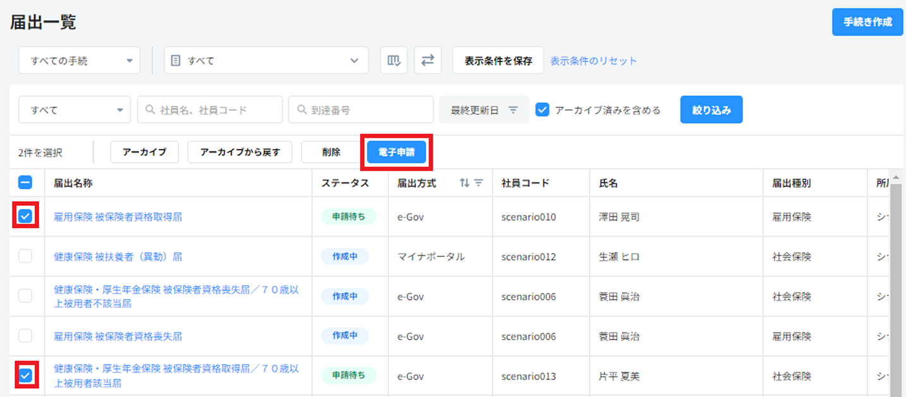Viewport: 906px width, 397px height.
Task: Click the アーカイブから戻す button
Action: pyautogui.click(x=240, y=152)
